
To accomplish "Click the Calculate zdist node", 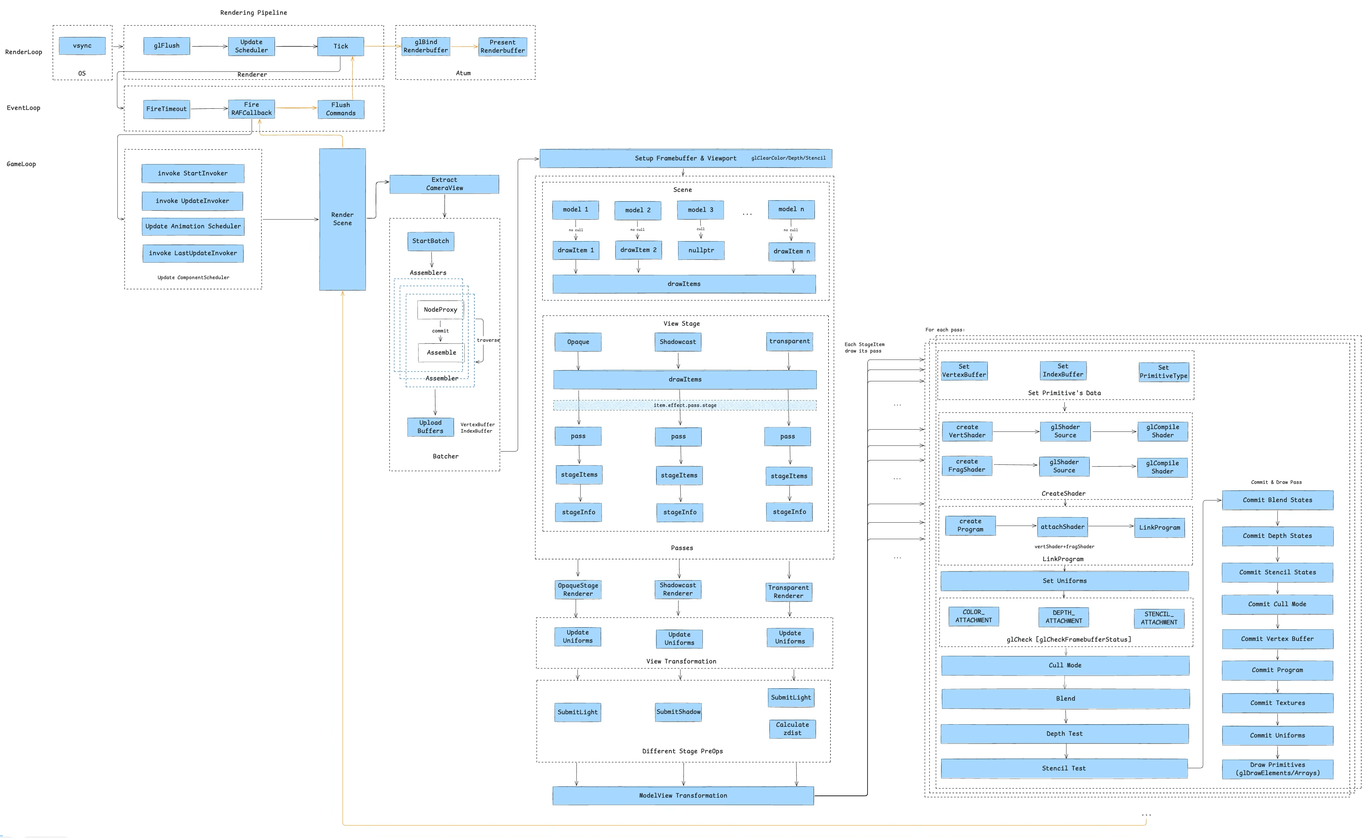I will pos(792,729).
